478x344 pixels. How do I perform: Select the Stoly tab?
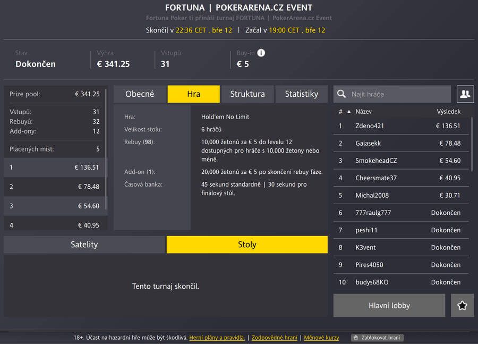(247, 245)
